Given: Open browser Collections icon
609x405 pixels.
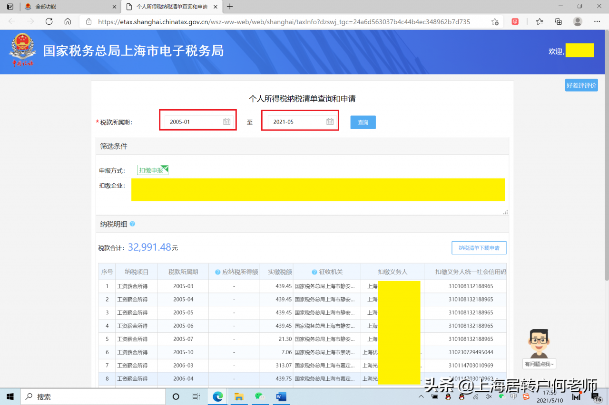Looking at the screenshot, I should tap(558, 21).
